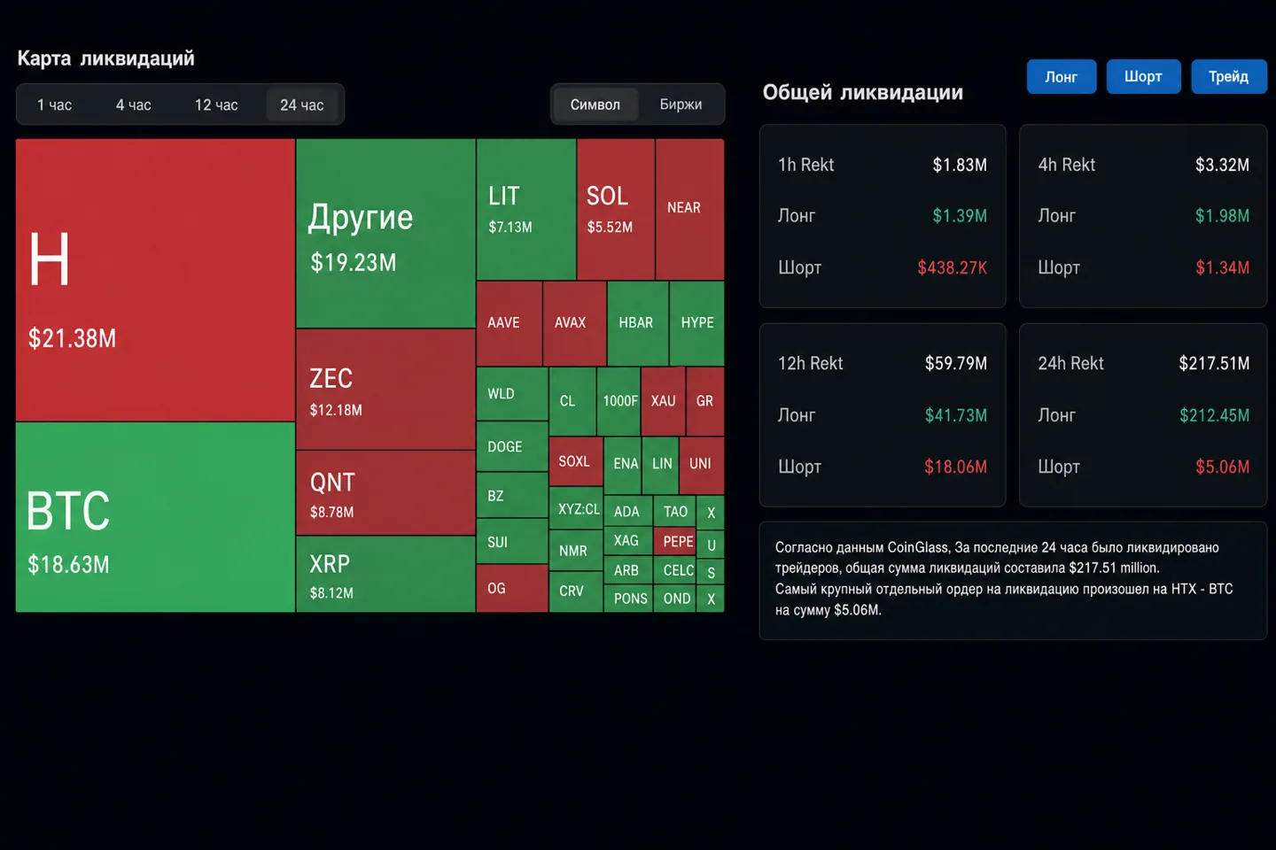Select the GR tile

[704, 401]
